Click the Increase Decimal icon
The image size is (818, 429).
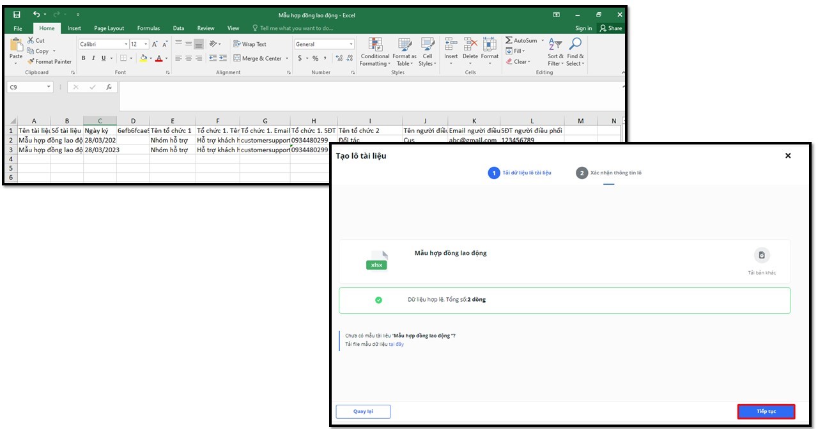pyautogui.click(x=339, y=58)
